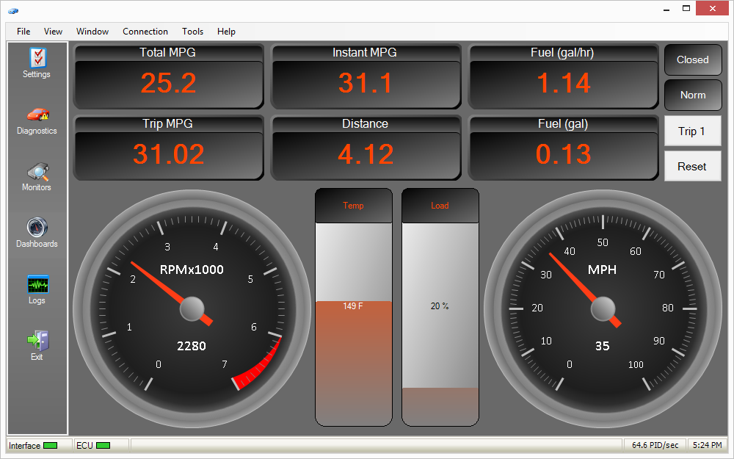Open the File menu
The width and height of the screenshot is (734, 459).
[x=23, y=32]
